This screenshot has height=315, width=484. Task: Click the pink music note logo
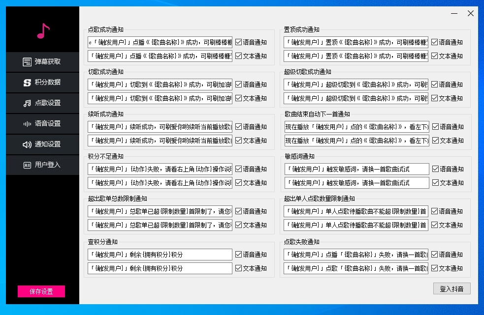point(43,31)
